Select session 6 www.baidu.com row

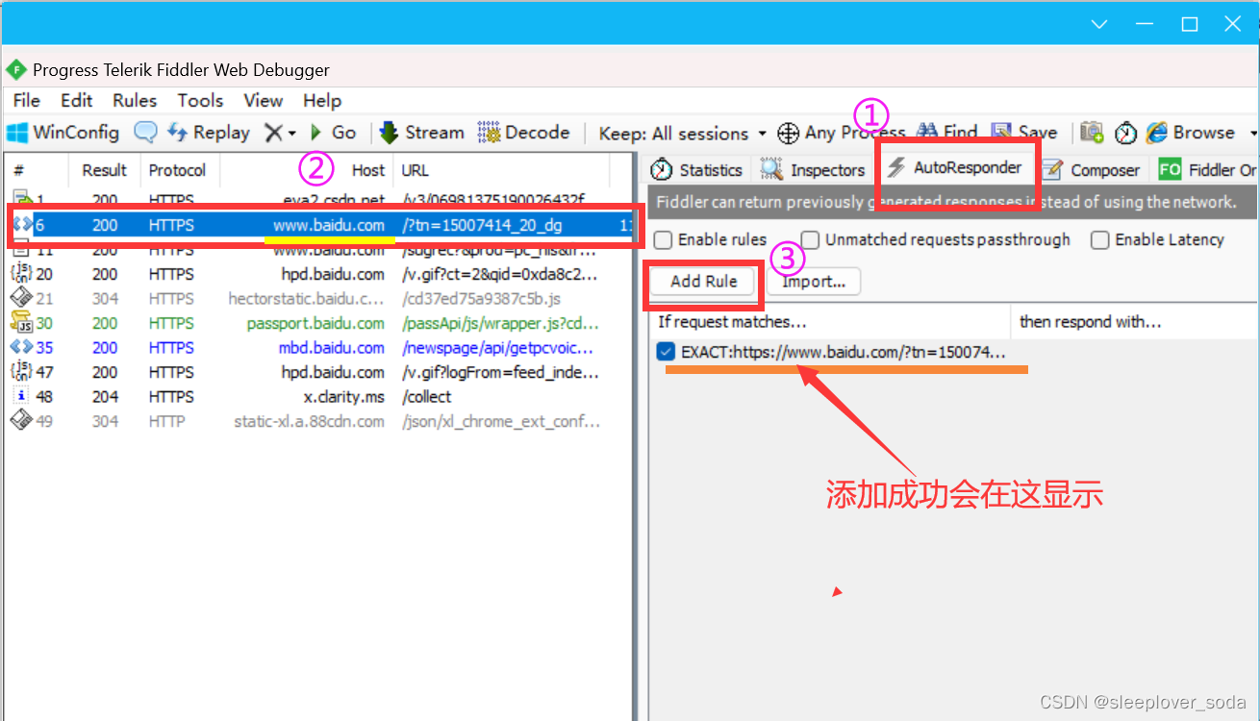pos(319,225)
